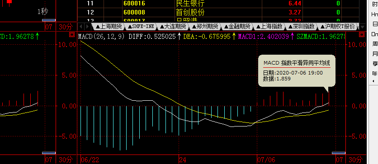This screenshot has height=164, width=378.
Task: Click the 24 date marker on time axis
Action: [x=183, y=159]
